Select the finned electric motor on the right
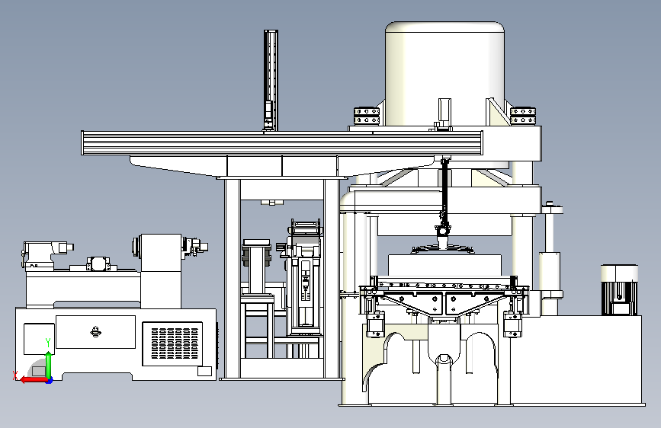 pos(619,290)
